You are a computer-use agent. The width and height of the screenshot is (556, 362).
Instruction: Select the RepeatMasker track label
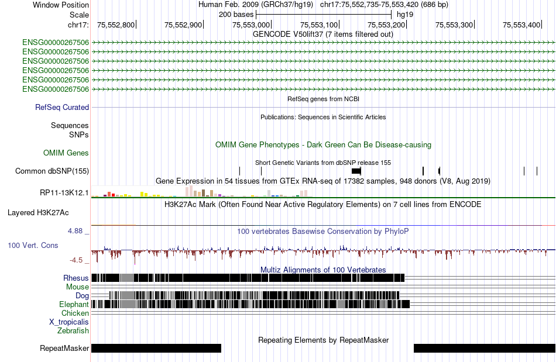[64, 349]
